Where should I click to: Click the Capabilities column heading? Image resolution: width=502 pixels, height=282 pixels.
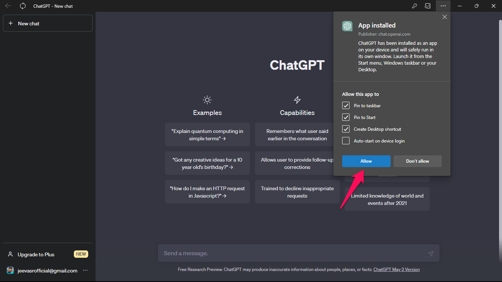coord(297,113)
